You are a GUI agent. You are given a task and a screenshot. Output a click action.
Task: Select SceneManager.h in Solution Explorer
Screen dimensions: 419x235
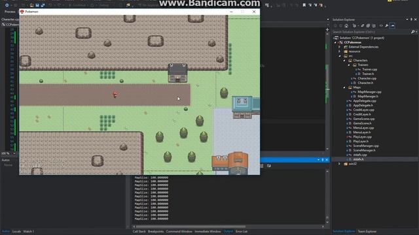pyautogui.click(x=364, y=150)
